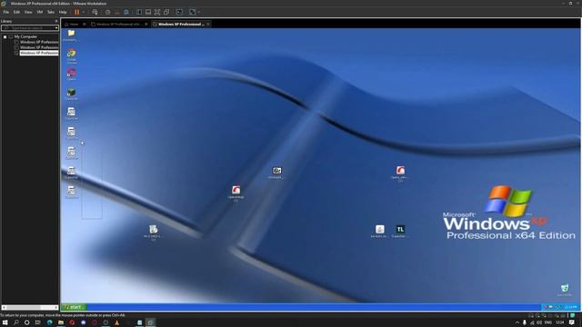The width and height of the screenshot is (582, 327).
Task: Open the File menu
Action: click(6, 12)
